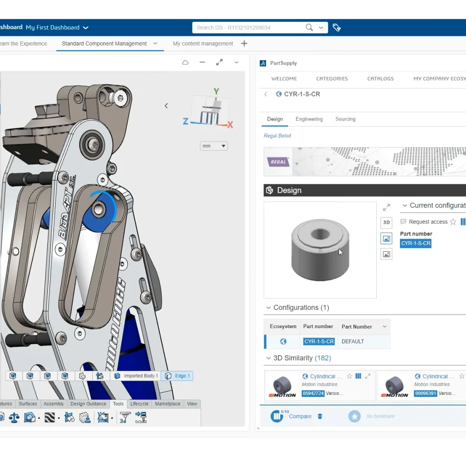Screen dimensions: 466x466
Task: Click the zebra stripes analysis icon
Action: click(49, 417)
